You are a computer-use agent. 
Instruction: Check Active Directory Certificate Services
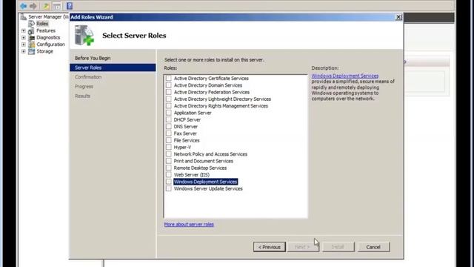(x=169, y=78)
